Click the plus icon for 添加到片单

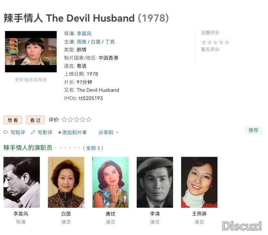(60, 132)
